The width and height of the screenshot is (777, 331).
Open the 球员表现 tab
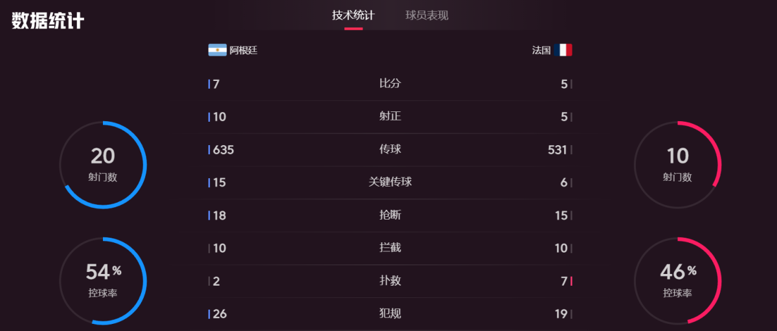[x=427, y=16]
